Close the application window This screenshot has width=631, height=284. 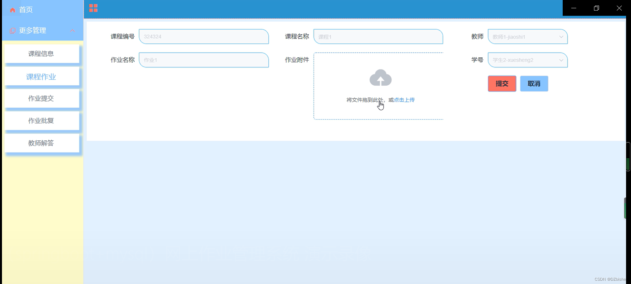point(619,8)
